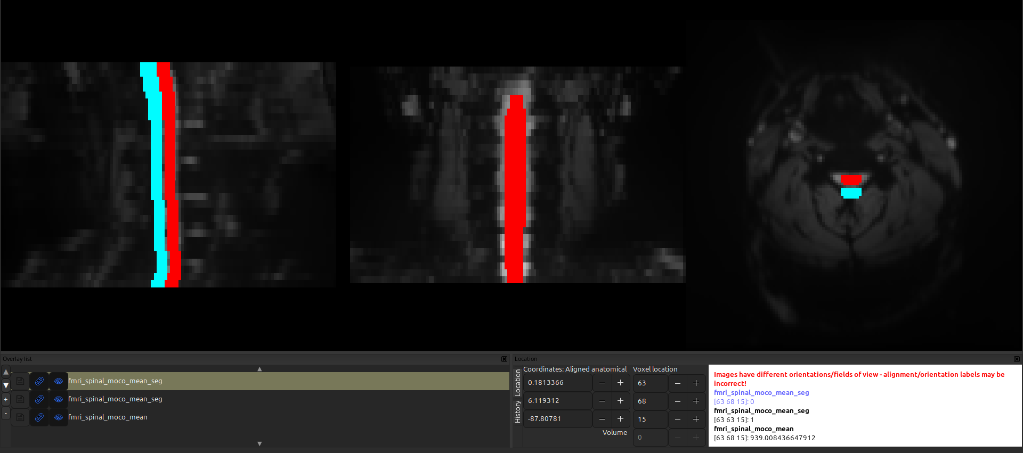
Task: Click inside the sagittal view with cyan segmentation
Action: pos(168,175)
